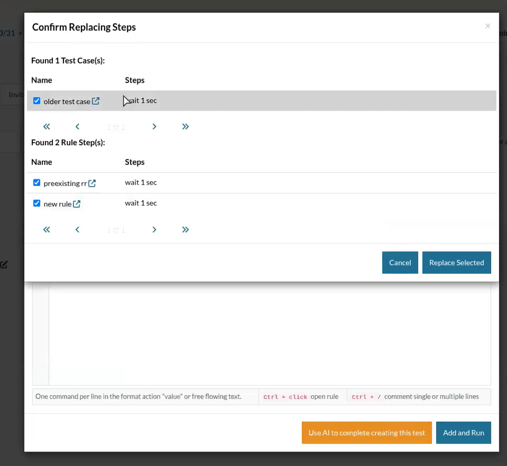Click Use AI to complete creating this test
Image resolution: width=507 pixels, height=466 pixels.
366,433
